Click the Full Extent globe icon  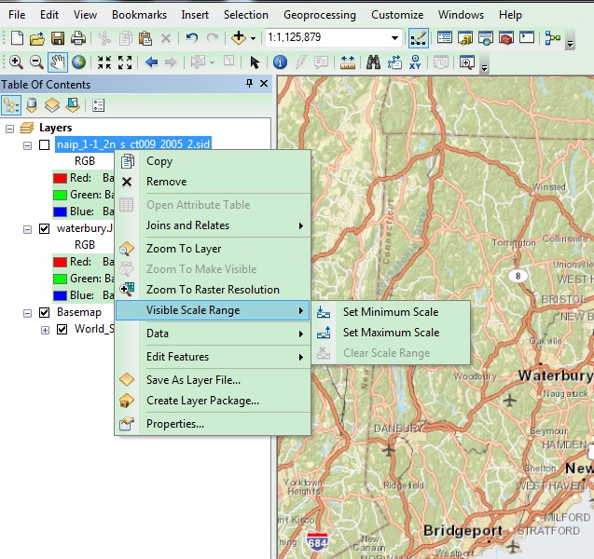coord(78,62)
